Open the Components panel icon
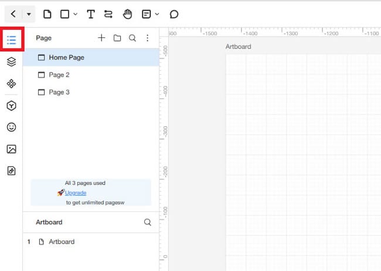This screenshot has height=271, width=381. pos(11,84)
